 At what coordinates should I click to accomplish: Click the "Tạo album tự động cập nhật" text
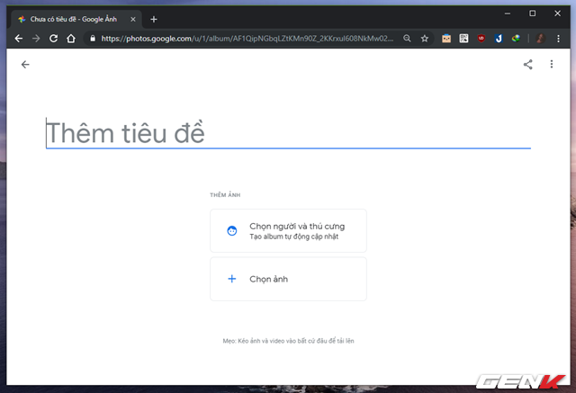tap(294, 237)
